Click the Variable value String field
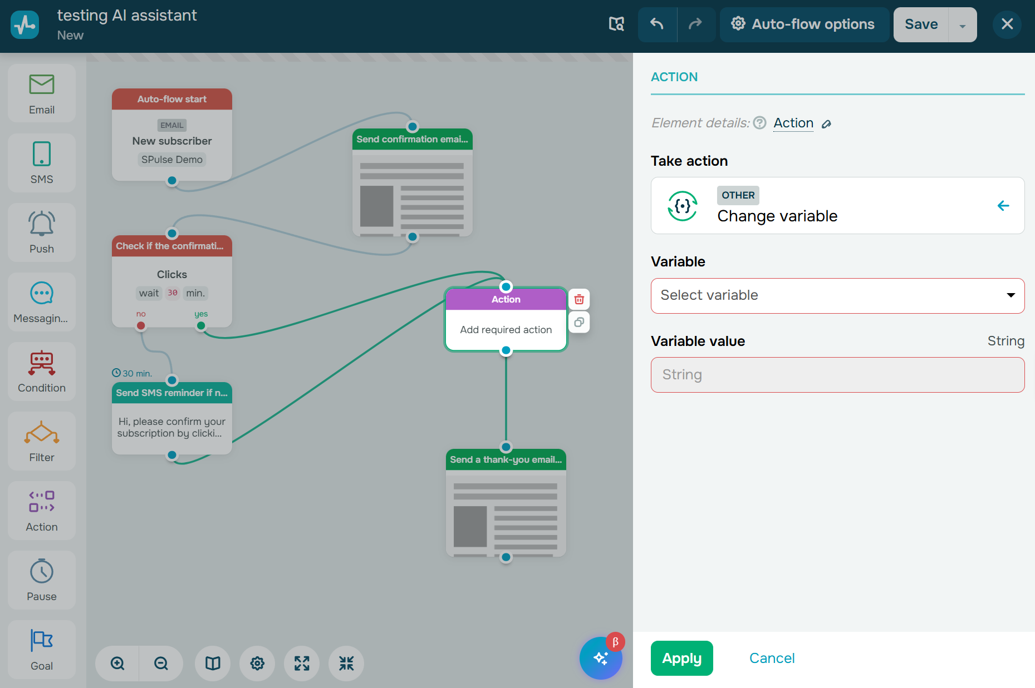 point(837,375)
